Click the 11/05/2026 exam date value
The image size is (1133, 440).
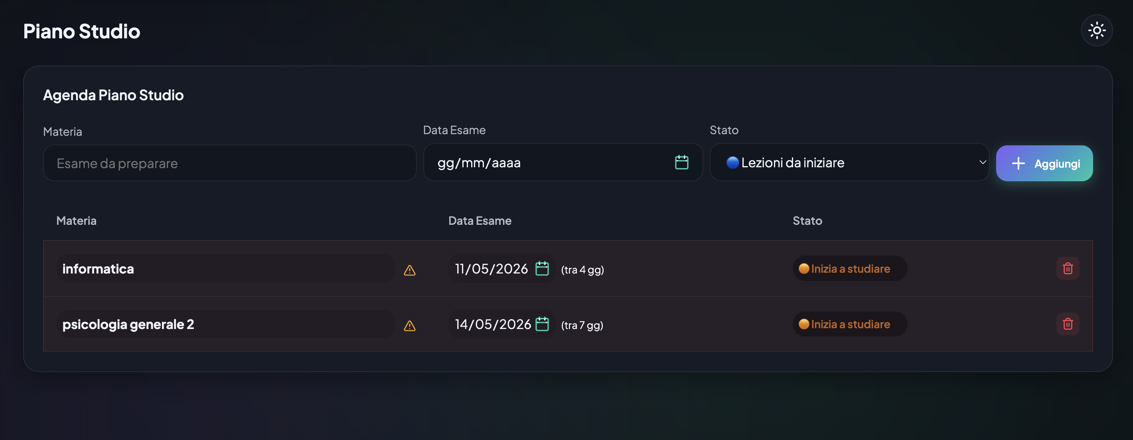coord(491,268)
